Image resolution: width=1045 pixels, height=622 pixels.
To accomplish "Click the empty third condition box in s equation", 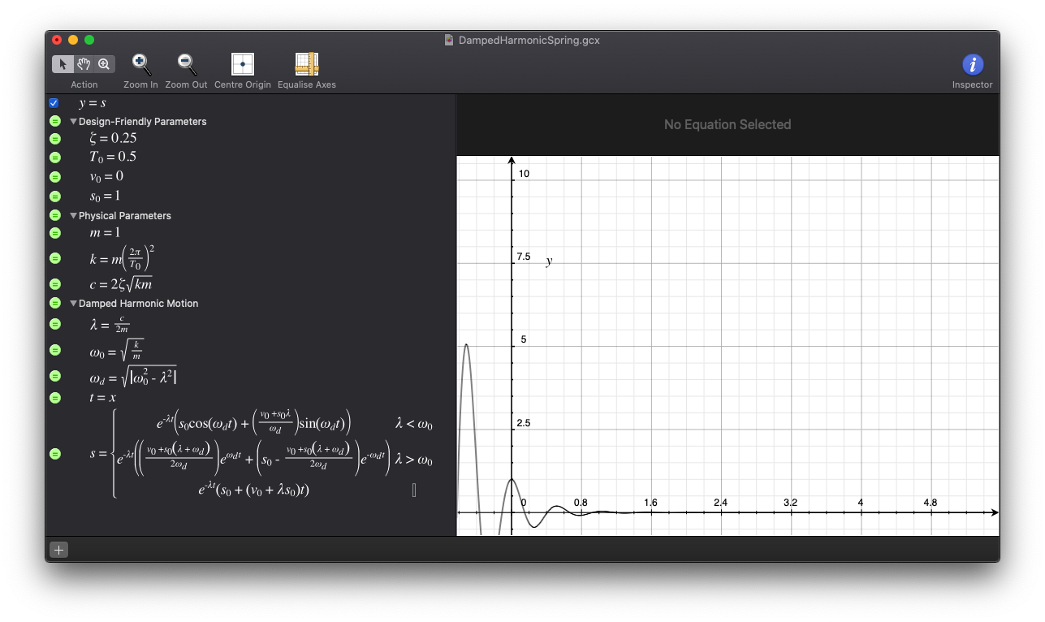I will coord(414,490).
